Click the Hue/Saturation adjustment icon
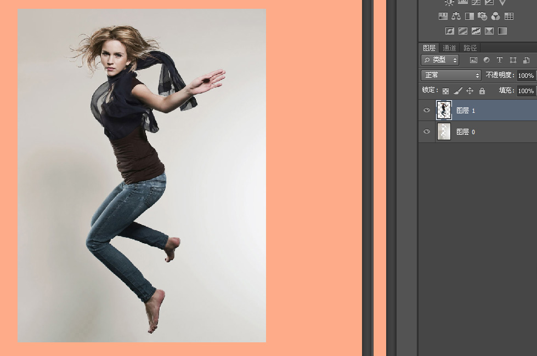 click(443, 16)
